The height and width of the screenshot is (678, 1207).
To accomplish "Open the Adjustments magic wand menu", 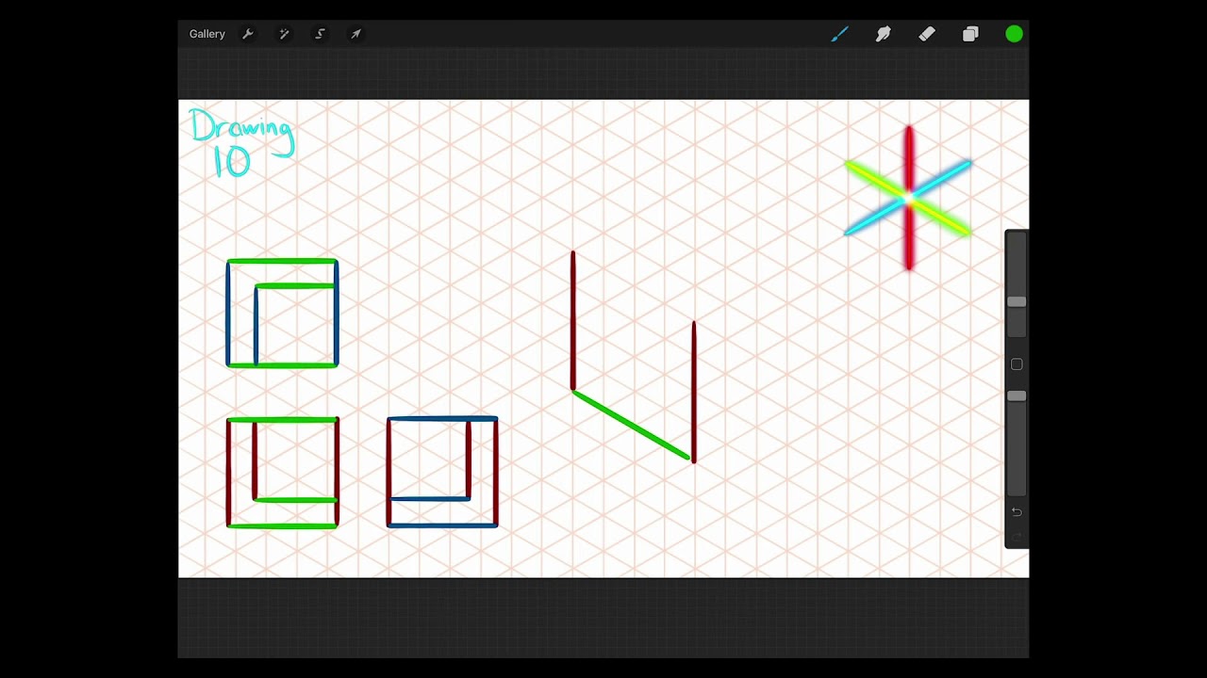I will (x=284, y=34).
